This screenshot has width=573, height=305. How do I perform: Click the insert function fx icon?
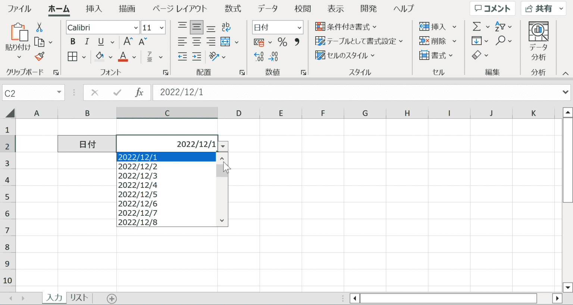coord(139,93)
